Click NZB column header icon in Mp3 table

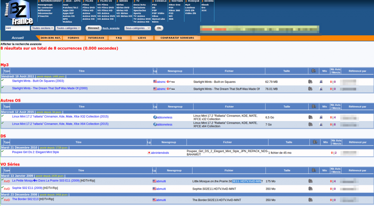[313, 71]
